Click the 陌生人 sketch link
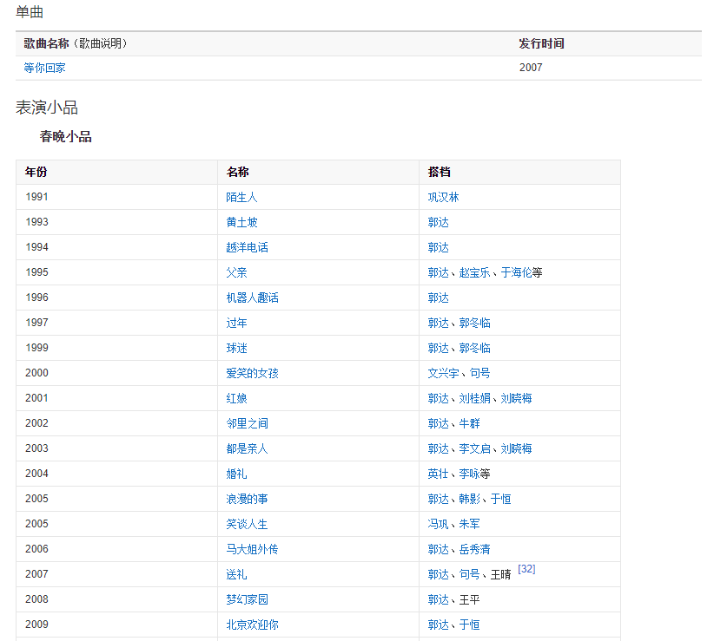 click(241, 197)
